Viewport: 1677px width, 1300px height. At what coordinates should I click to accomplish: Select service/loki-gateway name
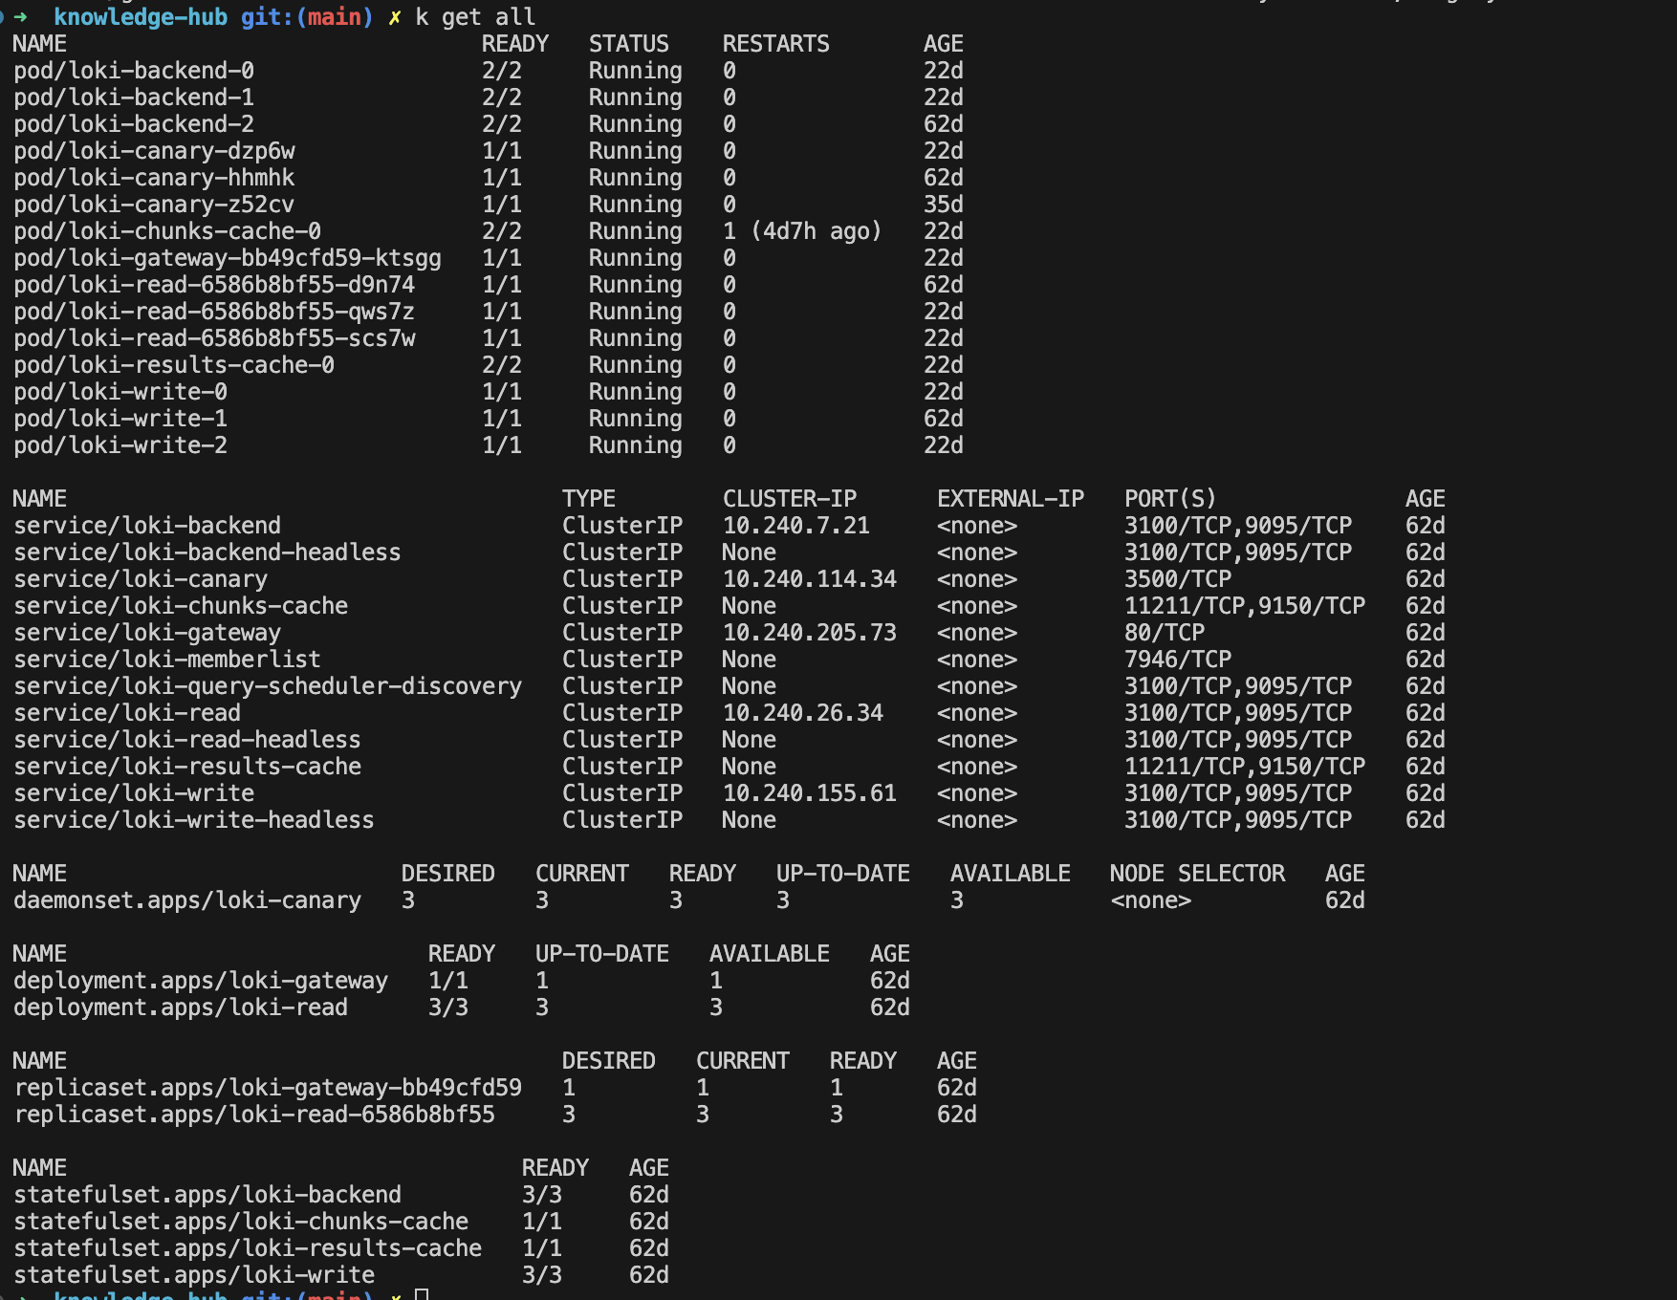[147, 633]
